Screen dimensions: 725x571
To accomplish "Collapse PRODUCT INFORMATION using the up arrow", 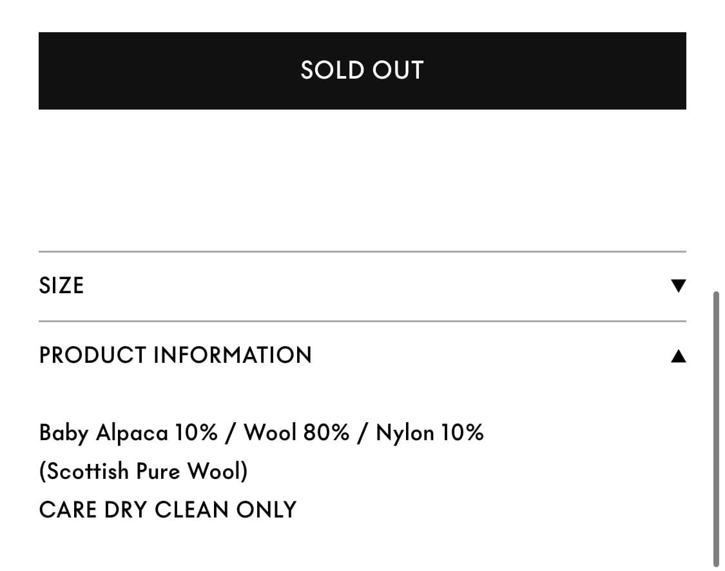I will 678,356.
